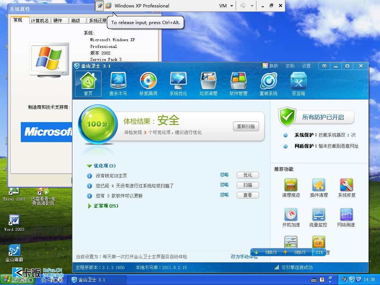This screenshot has width=380, height=285.
Task: Click the upload speed 0KB/S readout
Action: [x=300, y=252]
